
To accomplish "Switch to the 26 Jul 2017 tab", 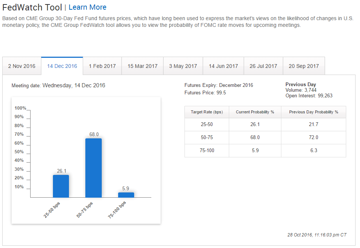I will point(263,66).
